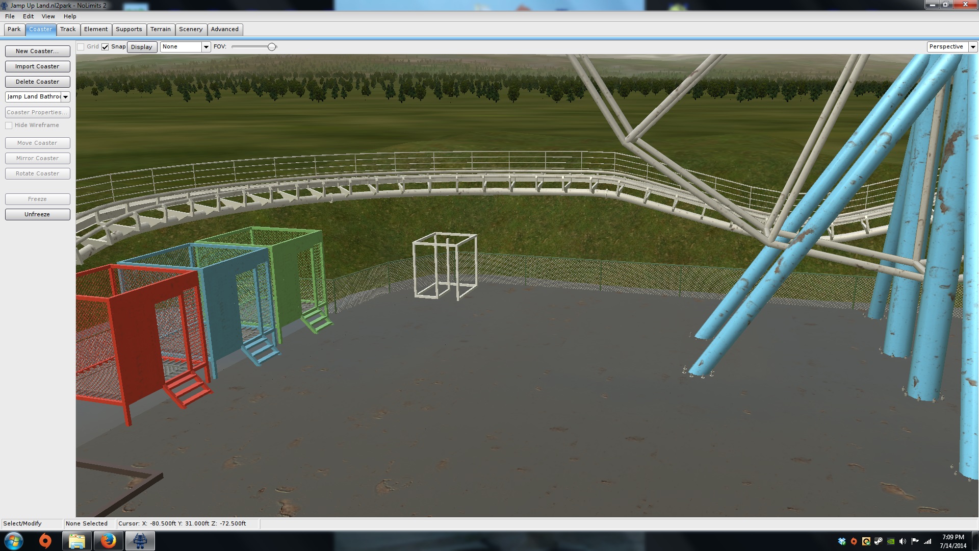Open Windows Explorer folder in taskbar

tap(76, 541)
